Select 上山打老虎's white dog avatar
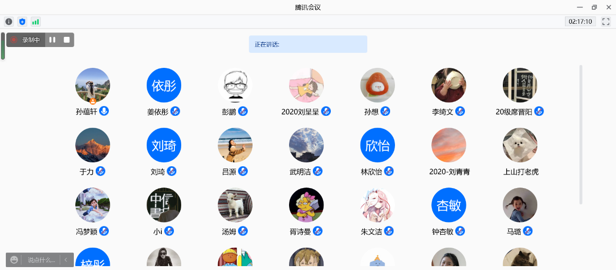Screen dimensions: 616x270 point(520,145)
